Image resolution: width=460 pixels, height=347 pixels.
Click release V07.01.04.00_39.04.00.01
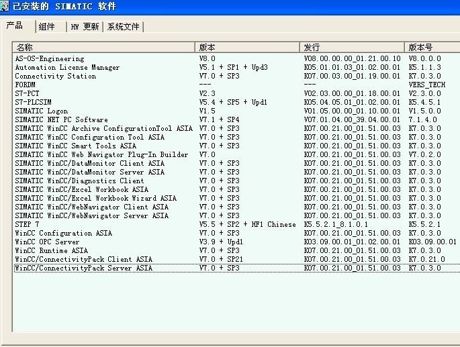click(353, 119)
